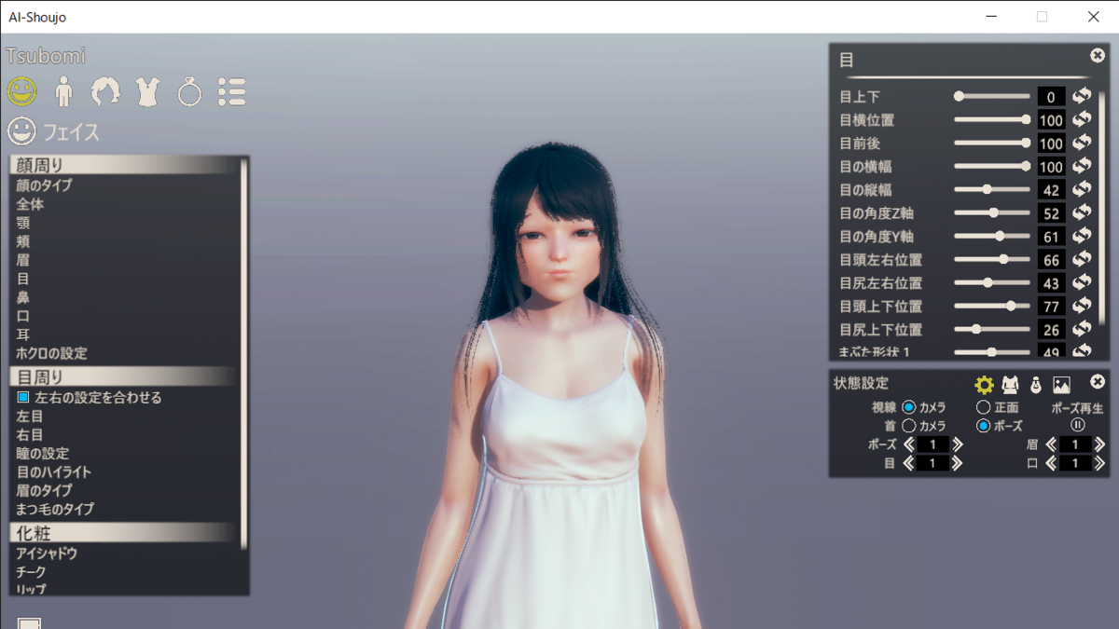The height and width of the screenshot is (629, 1119).
Task: Open the ring Accessory category icon
Action: [189, 91]
